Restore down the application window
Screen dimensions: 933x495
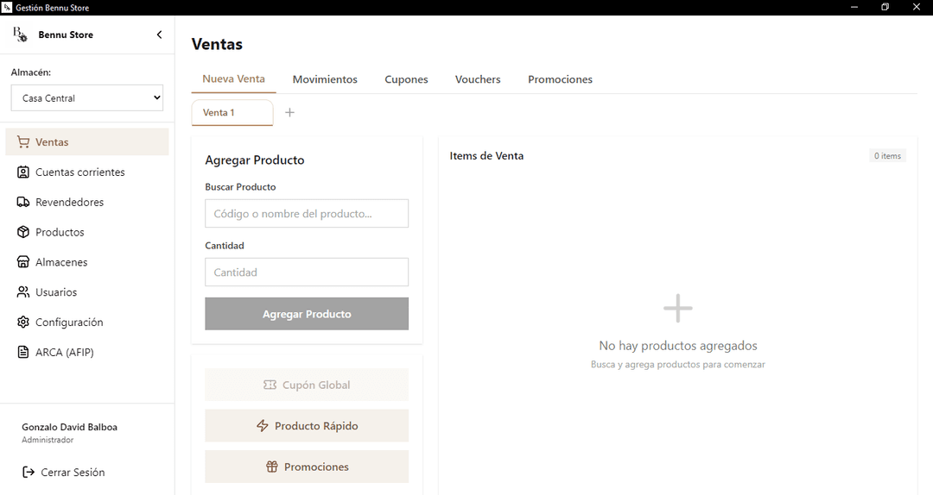885,7
